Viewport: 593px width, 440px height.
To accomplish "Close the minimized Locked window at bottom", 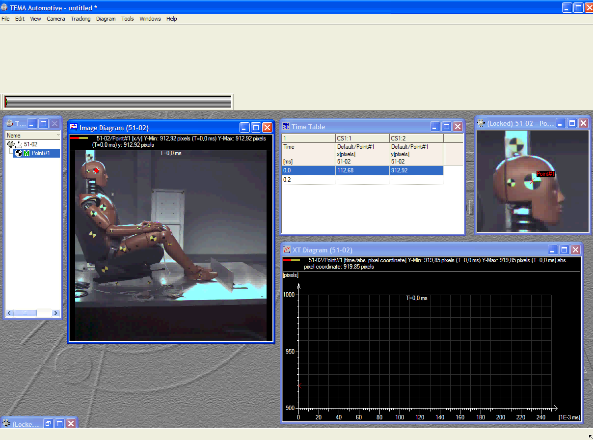I will (71, 423).
